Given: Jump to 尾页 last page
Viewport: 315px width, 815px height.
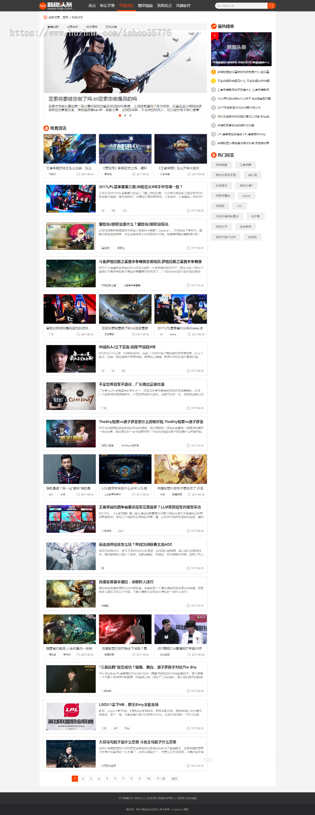Looking at the screenshot, I should coord(174,779).
